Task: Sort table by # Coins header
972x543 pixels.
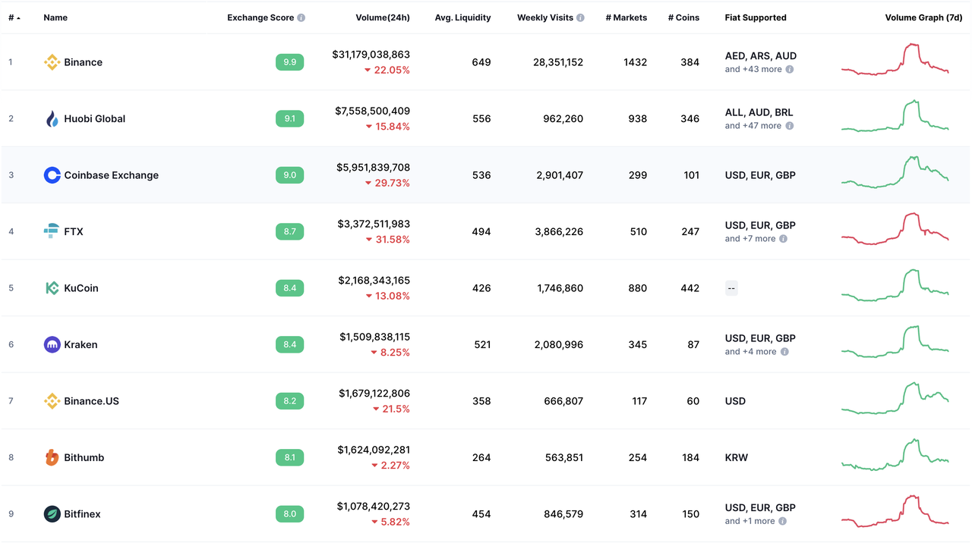Action: 683,17
